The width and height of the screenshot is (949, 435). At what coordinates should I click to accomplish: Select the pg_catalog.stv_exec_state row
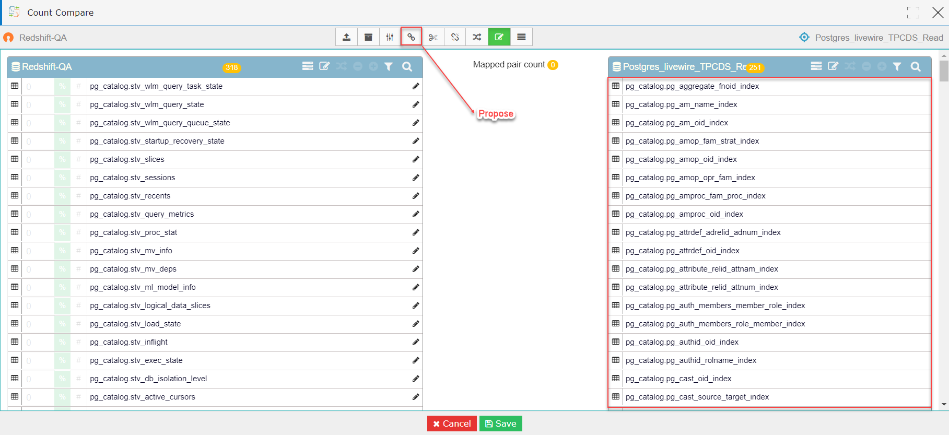pyautogui.click(x=215, y=360)
